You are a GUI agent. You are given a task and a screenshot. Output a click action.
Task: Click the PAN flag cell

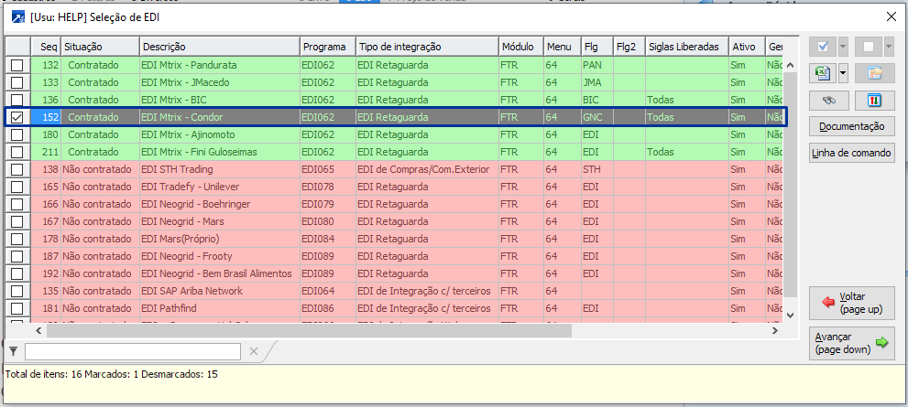click(x=597, y=65)
